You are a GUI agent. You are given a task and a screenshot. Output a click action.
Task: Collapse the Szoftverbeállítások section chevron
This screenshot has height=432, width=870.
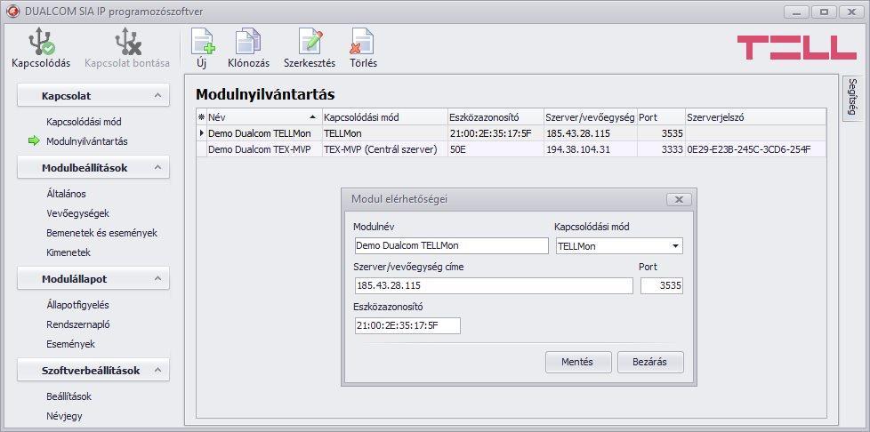tap(158, 370)
